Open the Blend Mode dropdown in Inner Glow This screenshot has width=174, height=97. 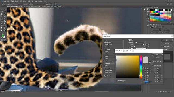pyautogui.click(x=139, y=42)
